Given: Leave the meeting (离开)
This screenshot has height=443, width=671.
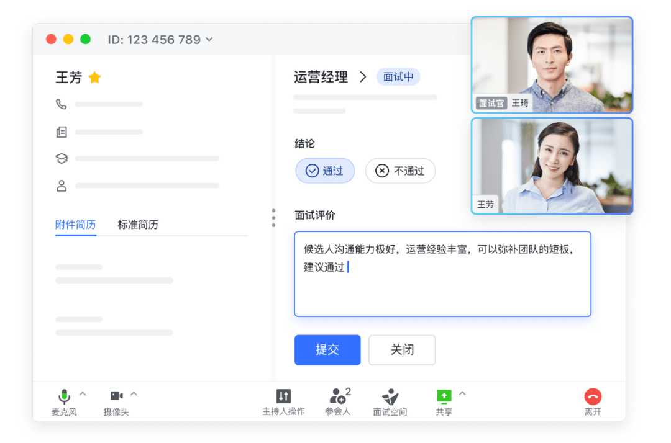Looking at the screenshot, I should [x=593, y=402].
